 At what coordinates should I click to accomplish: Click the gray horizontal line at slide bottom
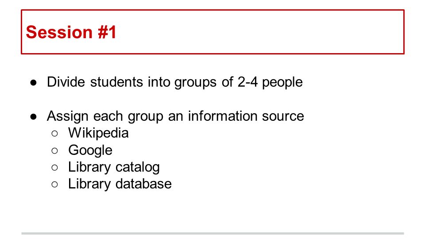[212, 233]
